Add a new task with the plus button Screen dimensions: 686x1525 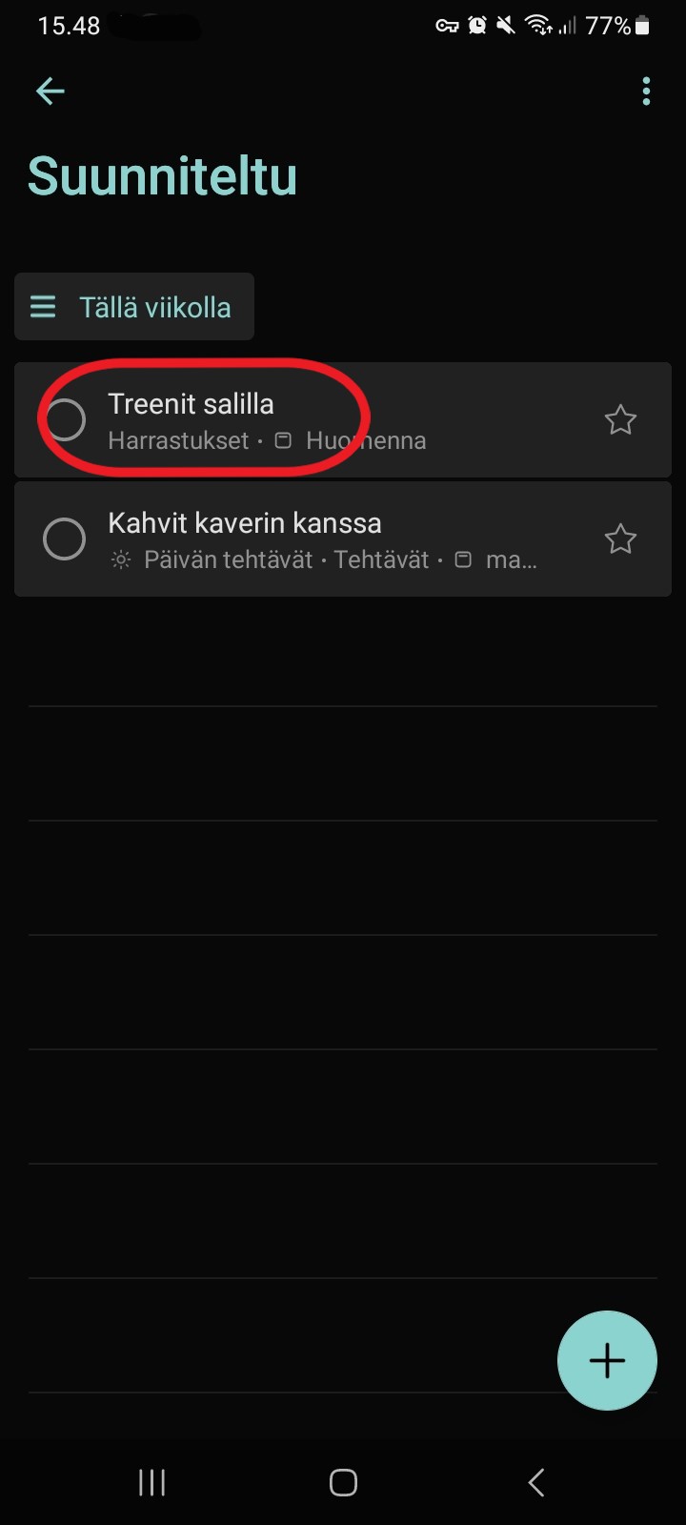[x=607, y=1360]
